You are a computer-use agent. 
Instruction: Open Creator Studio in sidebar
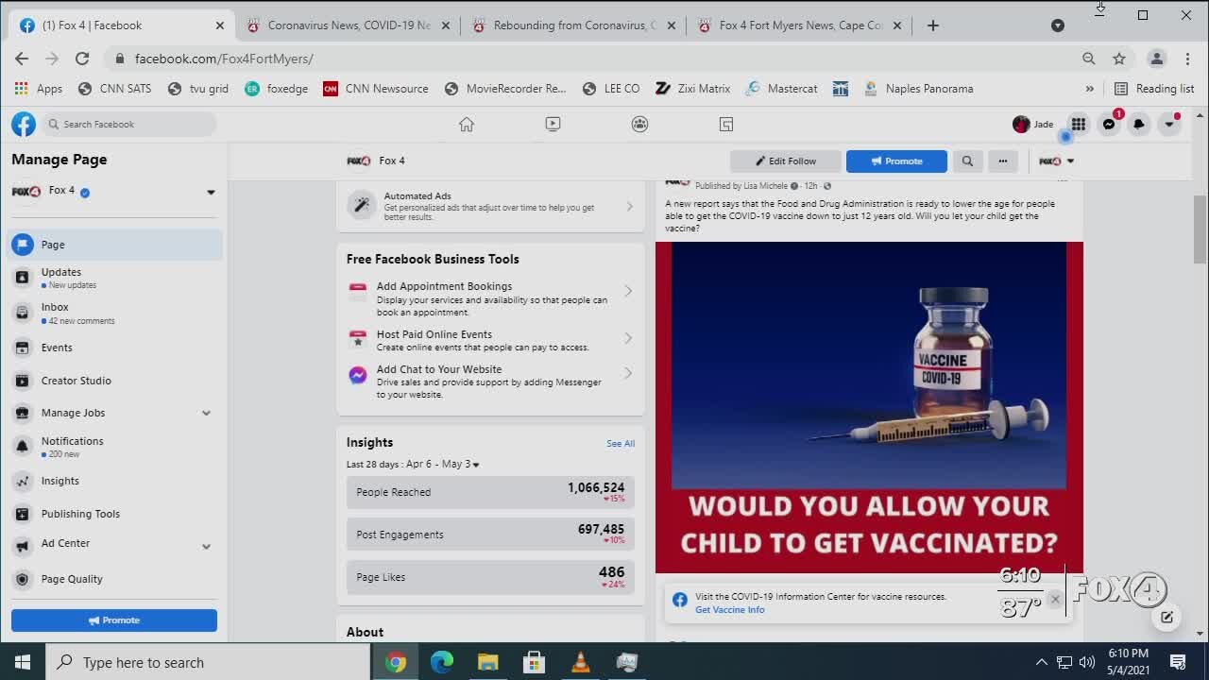[x=114, y=381]
